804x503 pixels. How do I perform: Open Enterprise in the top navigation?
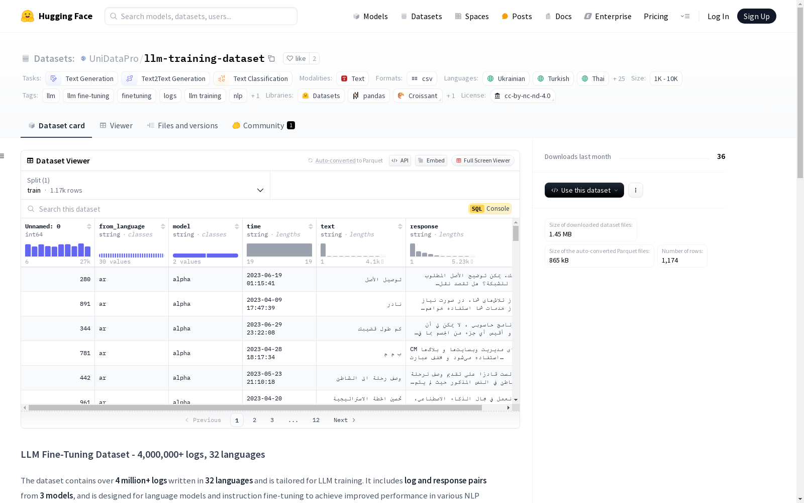click(608, 16)
